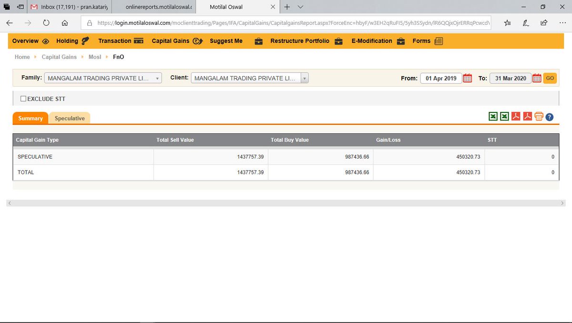This screenshot has width=572, height=323.
Task: Go to the browser home page
Action: pyautogui.click(x=65, y=22)
